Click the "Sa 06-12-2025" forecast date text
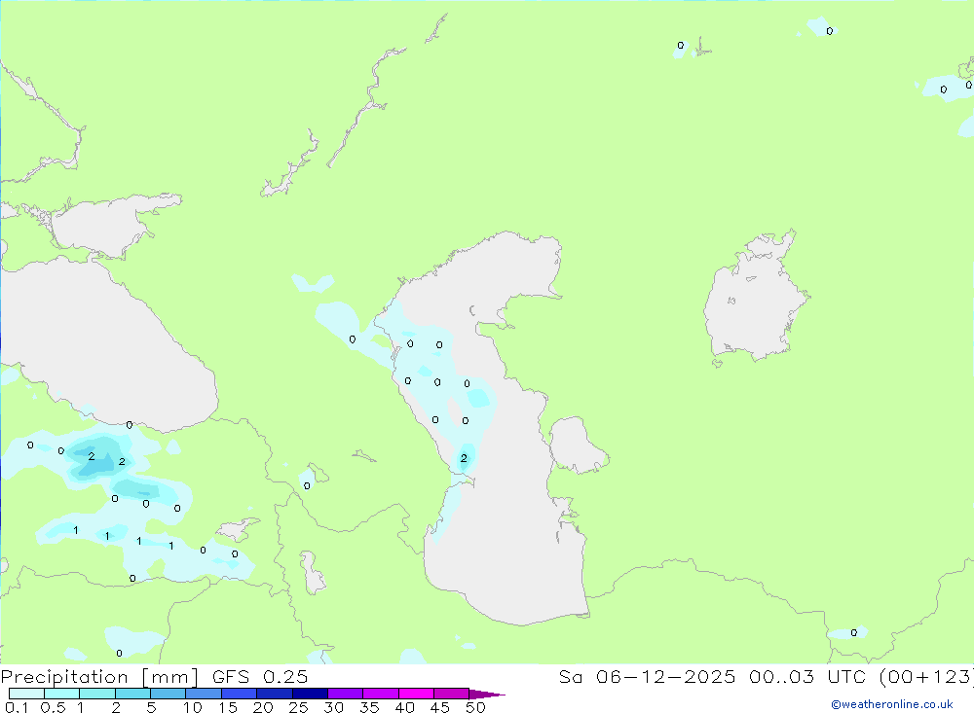The width and height of the screenshot is (974, 713). click(647, 677)
